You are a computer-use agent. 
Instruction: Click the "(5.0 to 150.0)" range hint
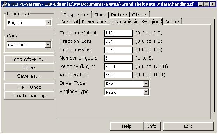(x=152, y=66)
